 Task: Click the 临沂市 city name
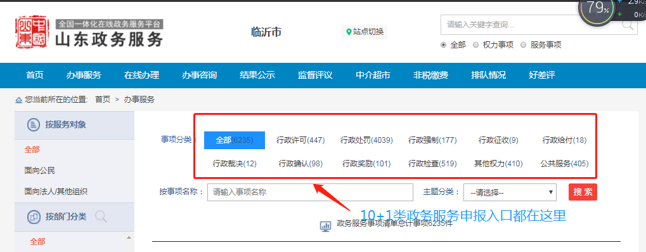click(266, 32)
